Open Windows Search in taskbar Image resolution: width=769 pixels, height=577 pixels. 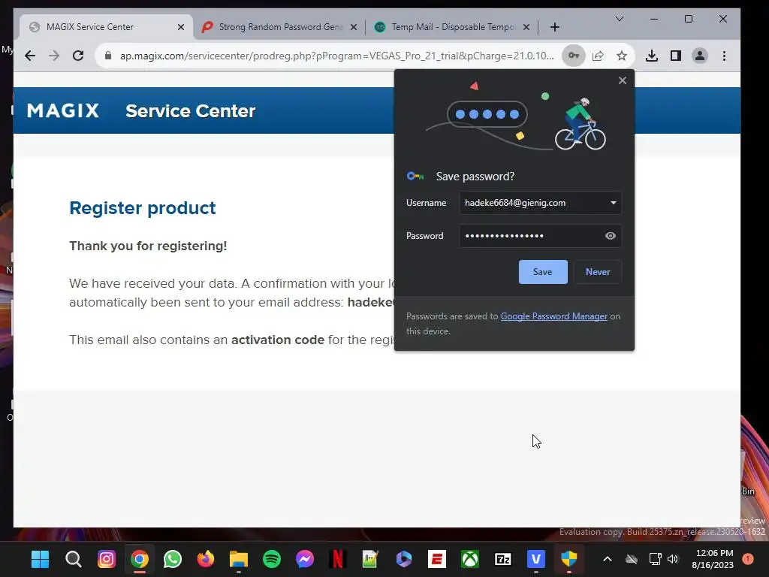pyautogui.click(x=73, y=559)
